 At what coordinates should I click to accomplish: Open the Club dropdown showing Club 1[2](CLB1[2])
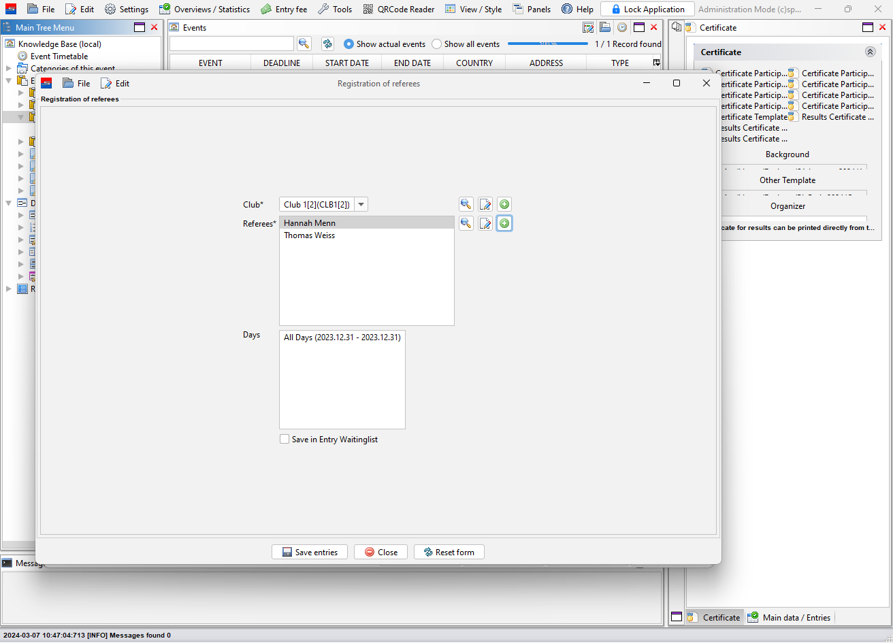coord(361,204)
